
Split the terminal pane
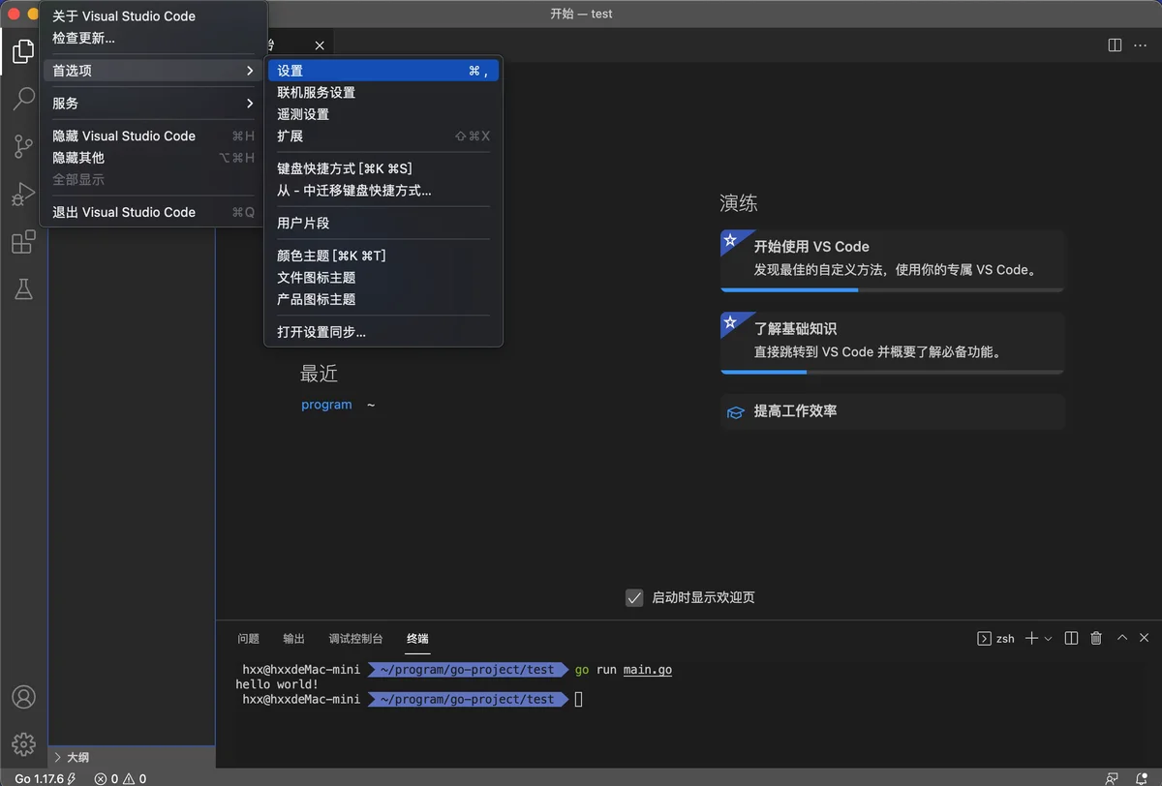point(1071,638)
